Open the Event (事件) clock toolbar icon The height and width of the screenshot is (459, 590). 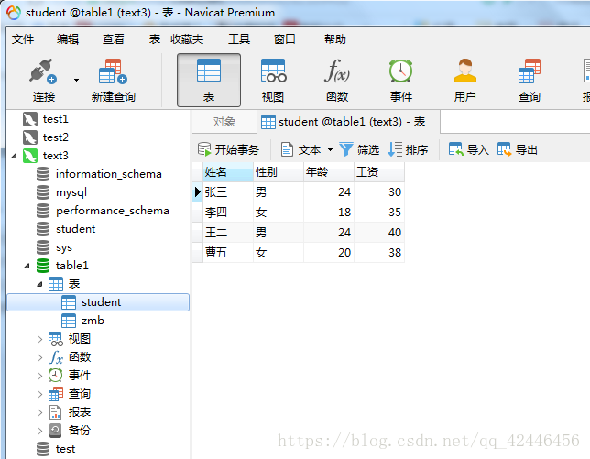pos(400,71)
